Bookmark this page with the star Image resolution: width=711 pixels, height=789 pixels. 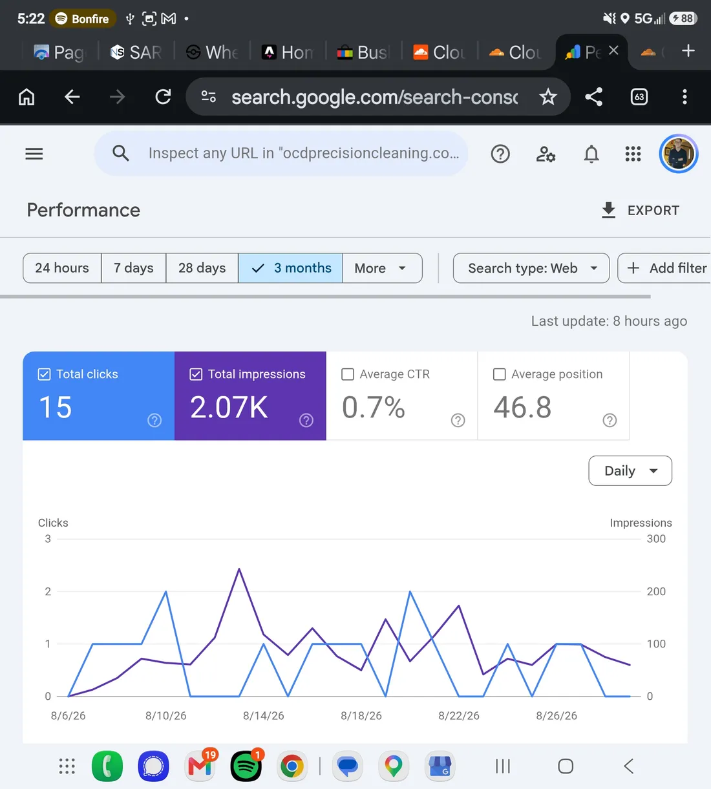548,97
